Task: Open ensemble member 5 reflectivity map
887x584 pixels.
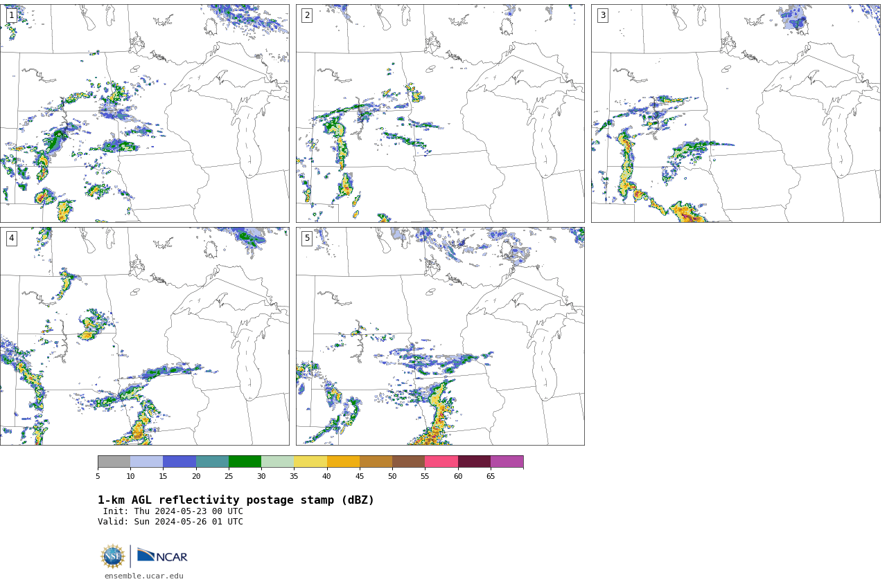Action: tap(440, 336)
